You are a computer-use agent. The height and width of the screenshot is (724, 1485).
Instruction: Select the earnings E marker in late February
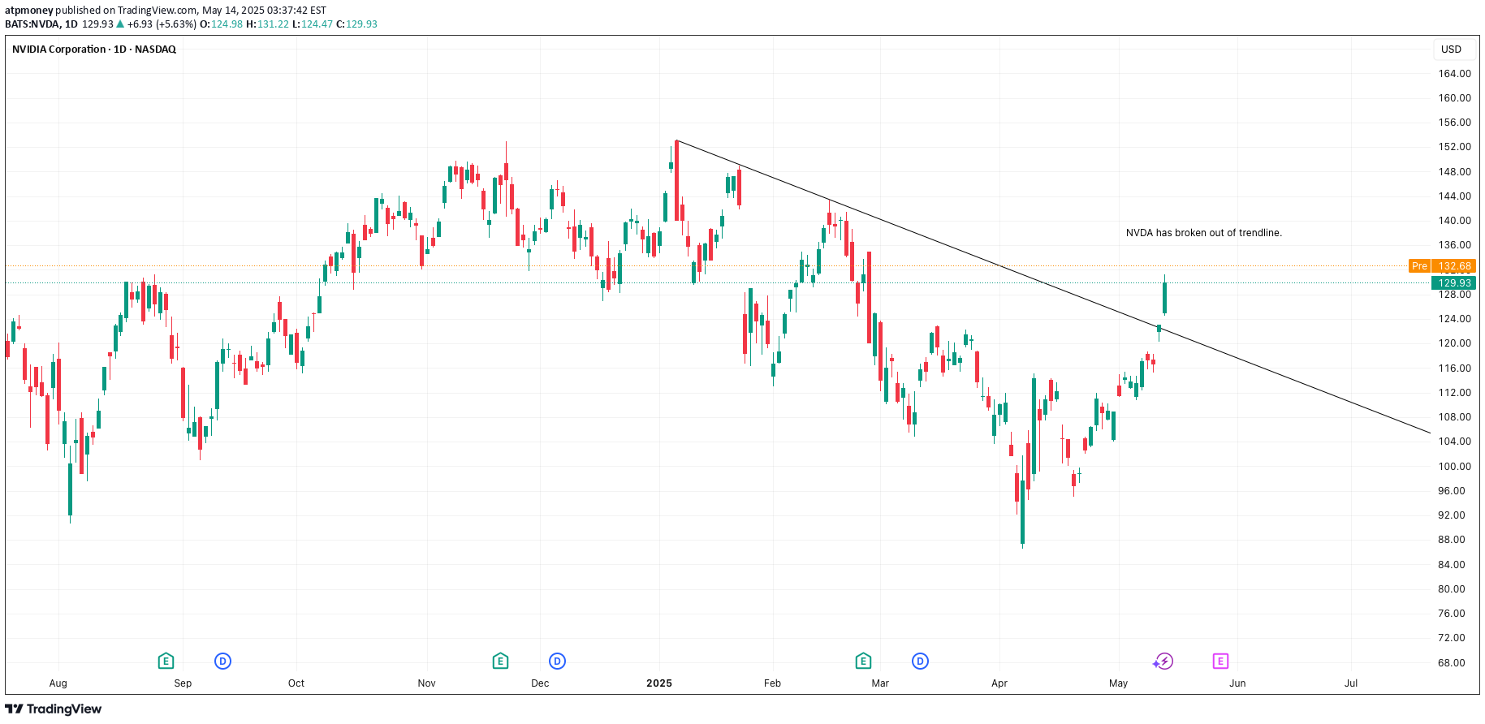click(863, 662)
